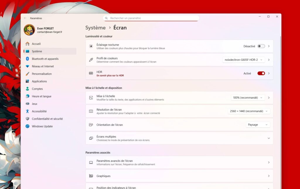Click the En savoir plus sur la HDR link

click(110, 75)
